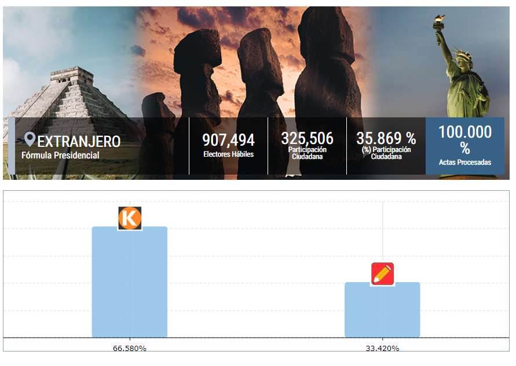Click the location pin icon beside EXTRANJERO

30,139
